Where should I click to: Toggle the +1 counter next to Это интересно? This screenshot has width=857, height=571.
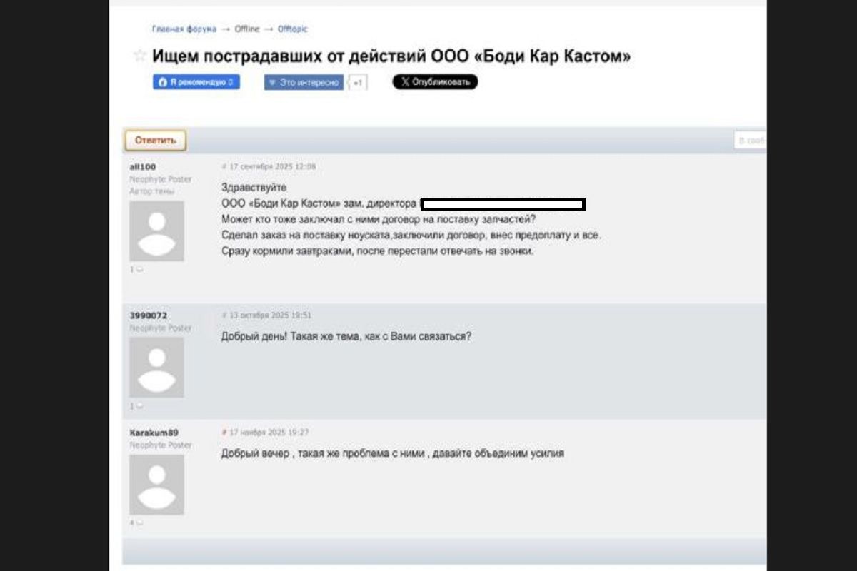(356, 82)
